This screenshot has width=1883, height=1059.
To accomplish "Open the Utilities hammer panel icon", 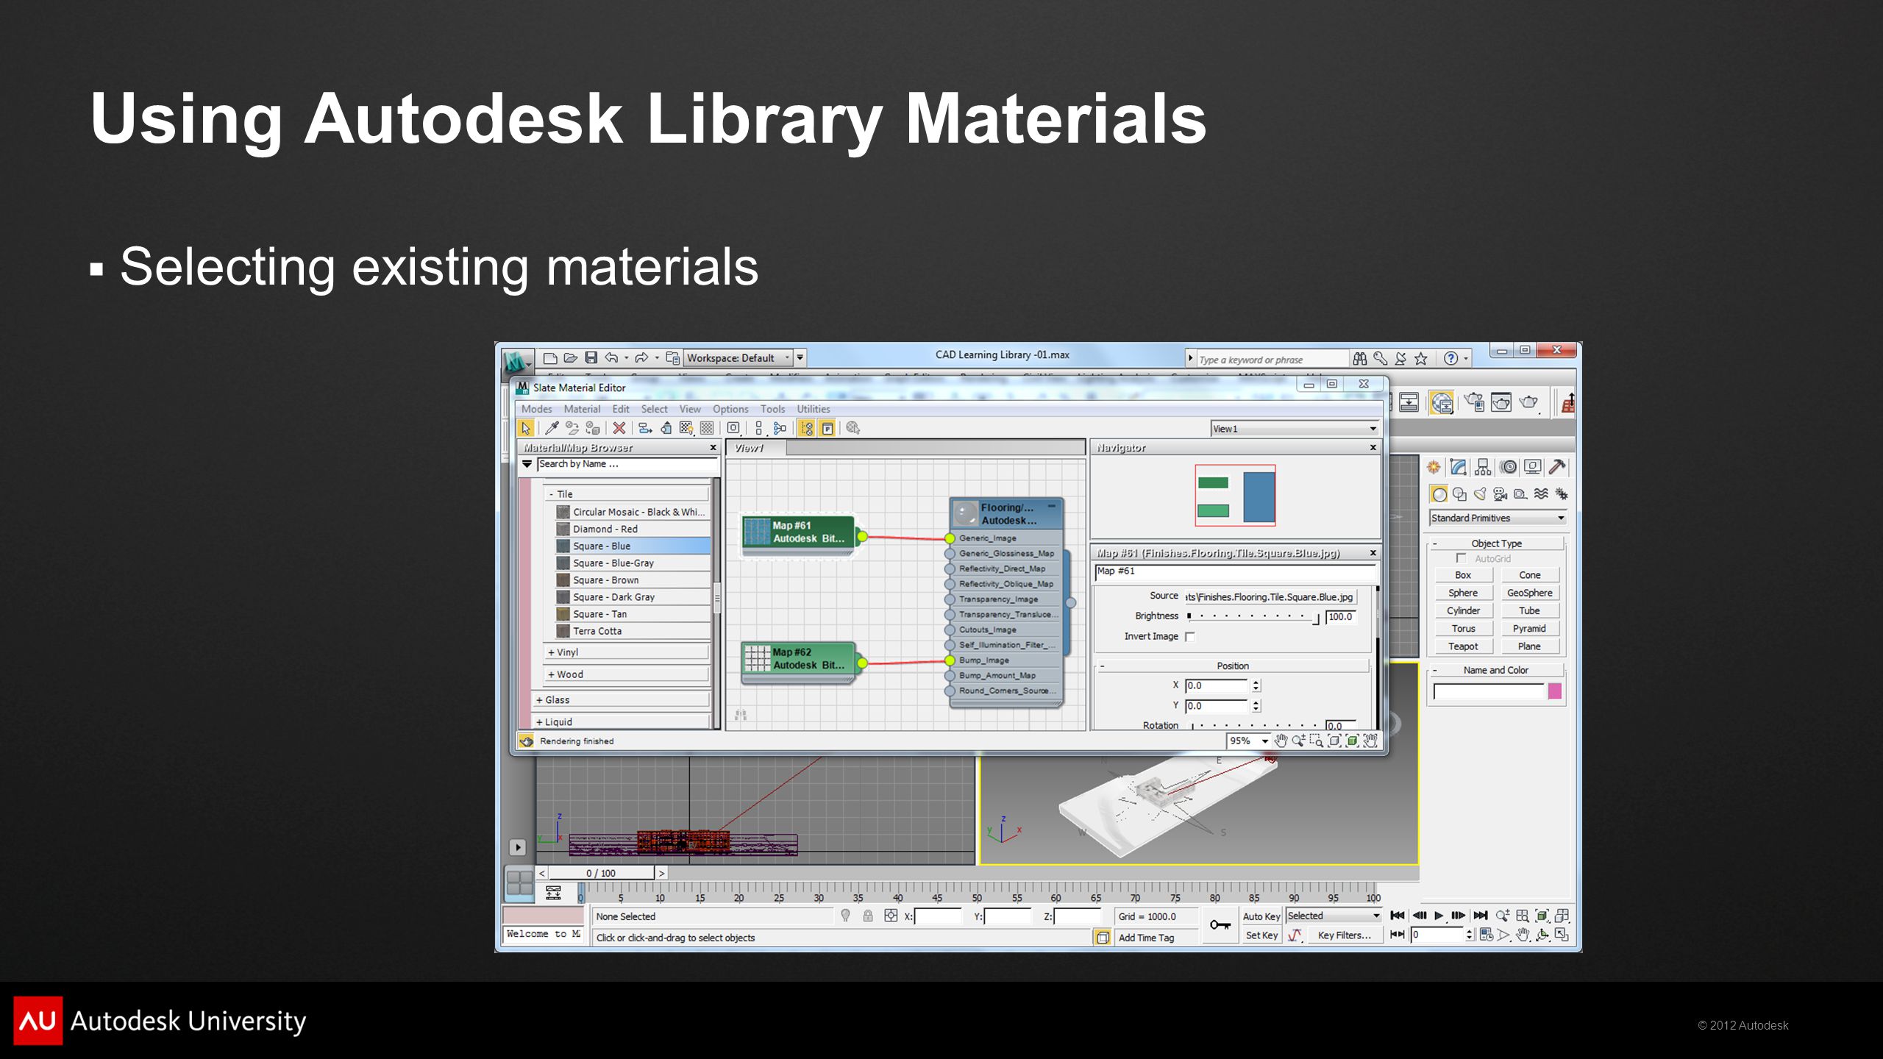I will [1556, 467].
